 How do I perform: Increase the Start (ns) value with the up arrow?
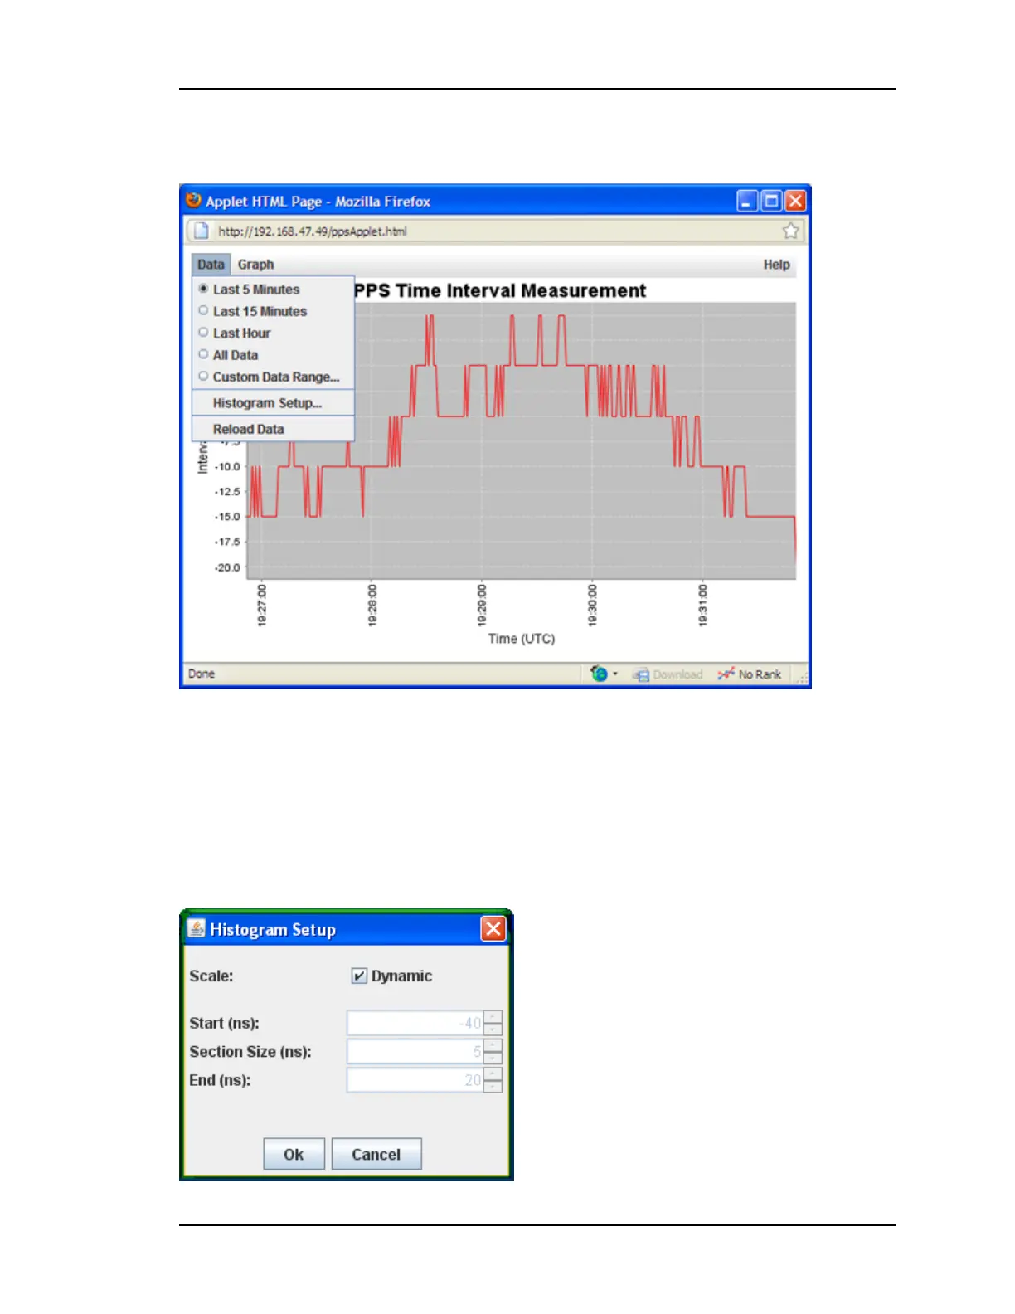click(493, 1017)
